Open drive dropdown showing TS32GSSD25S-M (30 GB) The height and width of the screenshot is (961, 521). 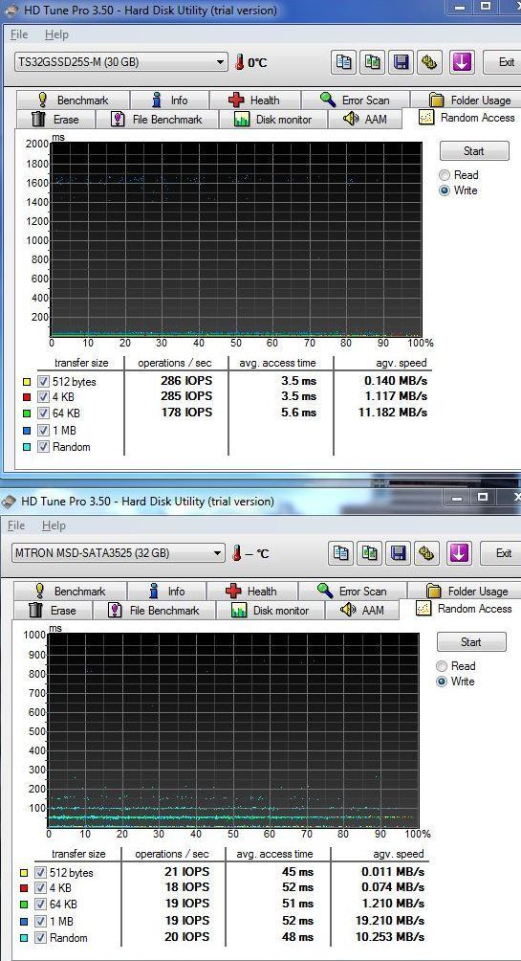121,62
